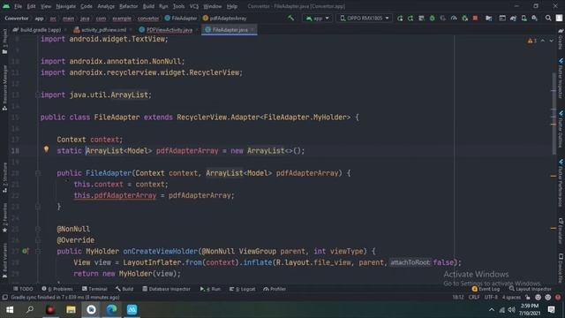The image size is (565, 318).
Task: Open the AVD Manager icon
Action: click(524, 18)
